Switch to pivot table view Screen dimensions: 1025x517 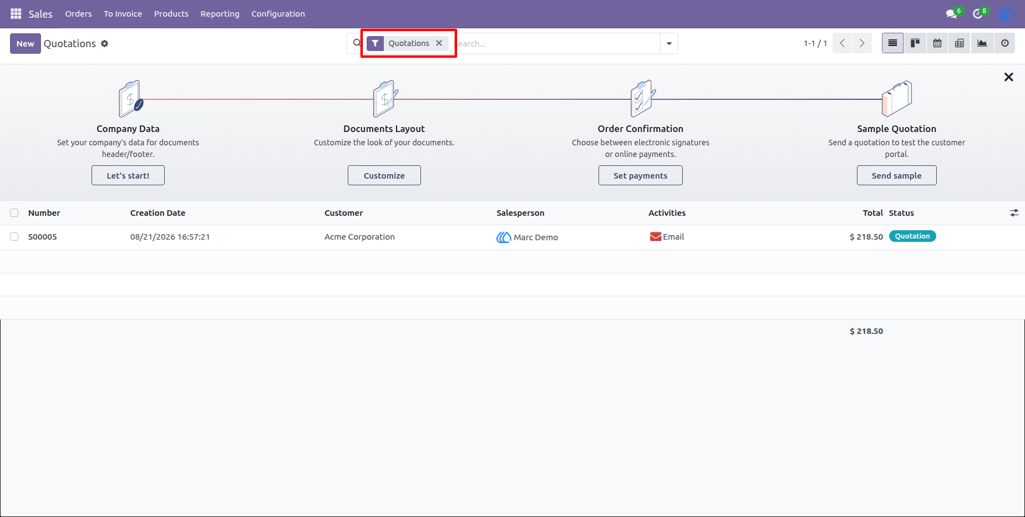point(960,43)
